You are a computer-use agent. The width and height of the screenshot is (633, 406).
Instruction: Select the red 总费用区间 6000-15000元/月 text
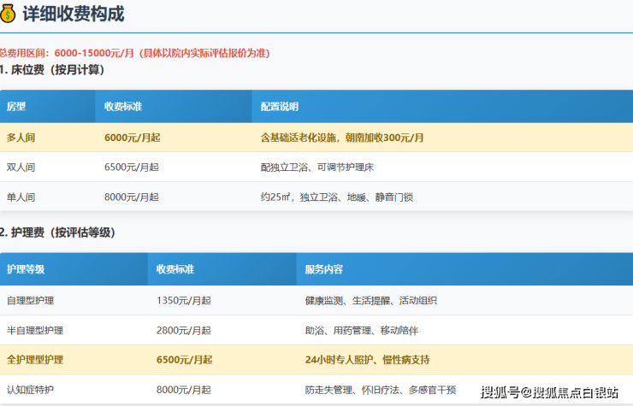[x=134, y=53]
